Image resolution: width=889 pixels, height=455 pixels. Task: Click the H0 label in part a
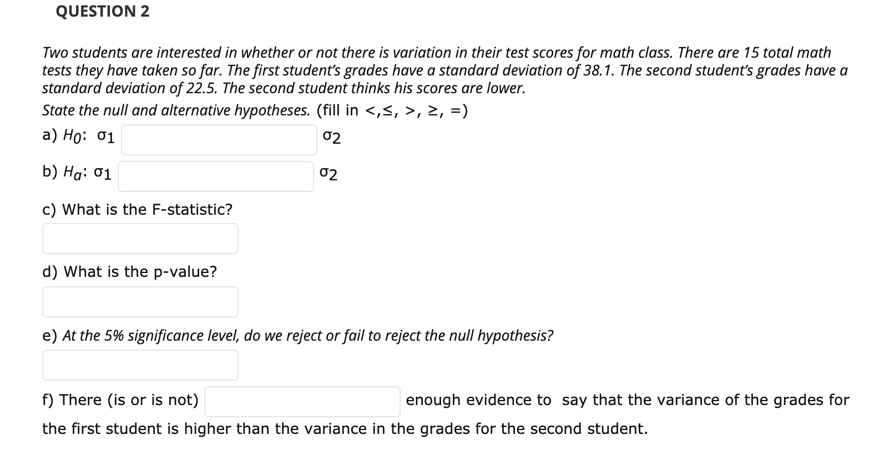(72, 135)
